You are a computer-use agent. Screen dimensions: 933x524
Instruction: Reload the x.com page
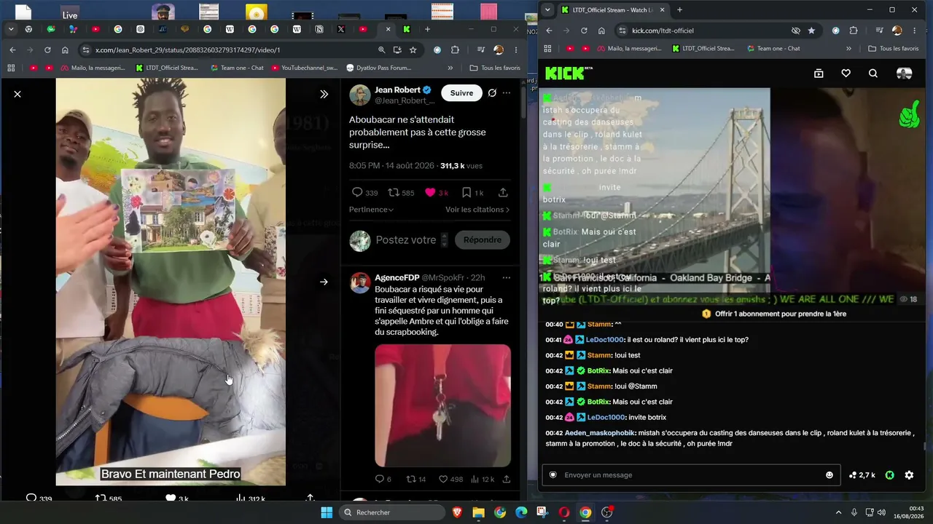[47, 50]
